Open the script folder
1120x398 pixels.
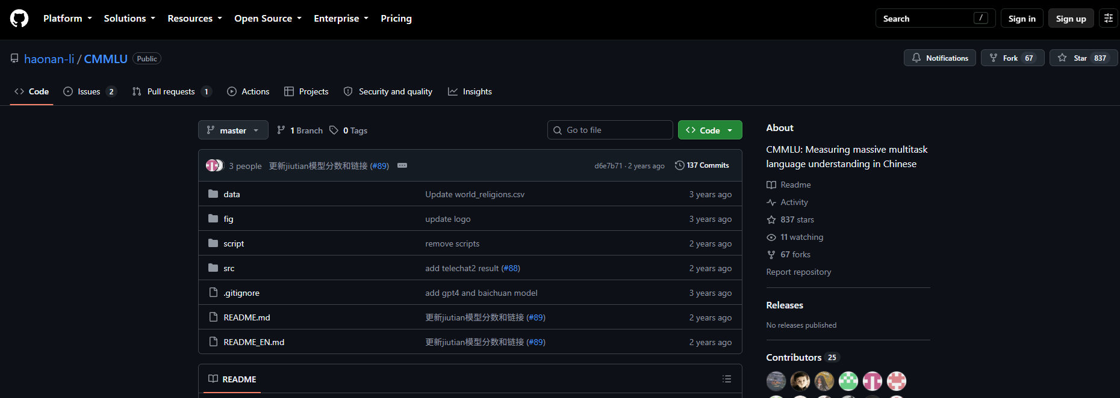pyautogui.click(x=234, y=243)
